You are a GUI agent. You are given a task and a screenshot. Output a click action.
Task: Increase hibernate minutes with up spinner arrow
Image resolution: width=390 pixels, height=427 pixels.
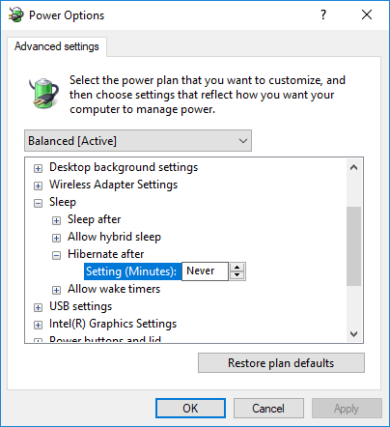237,268
